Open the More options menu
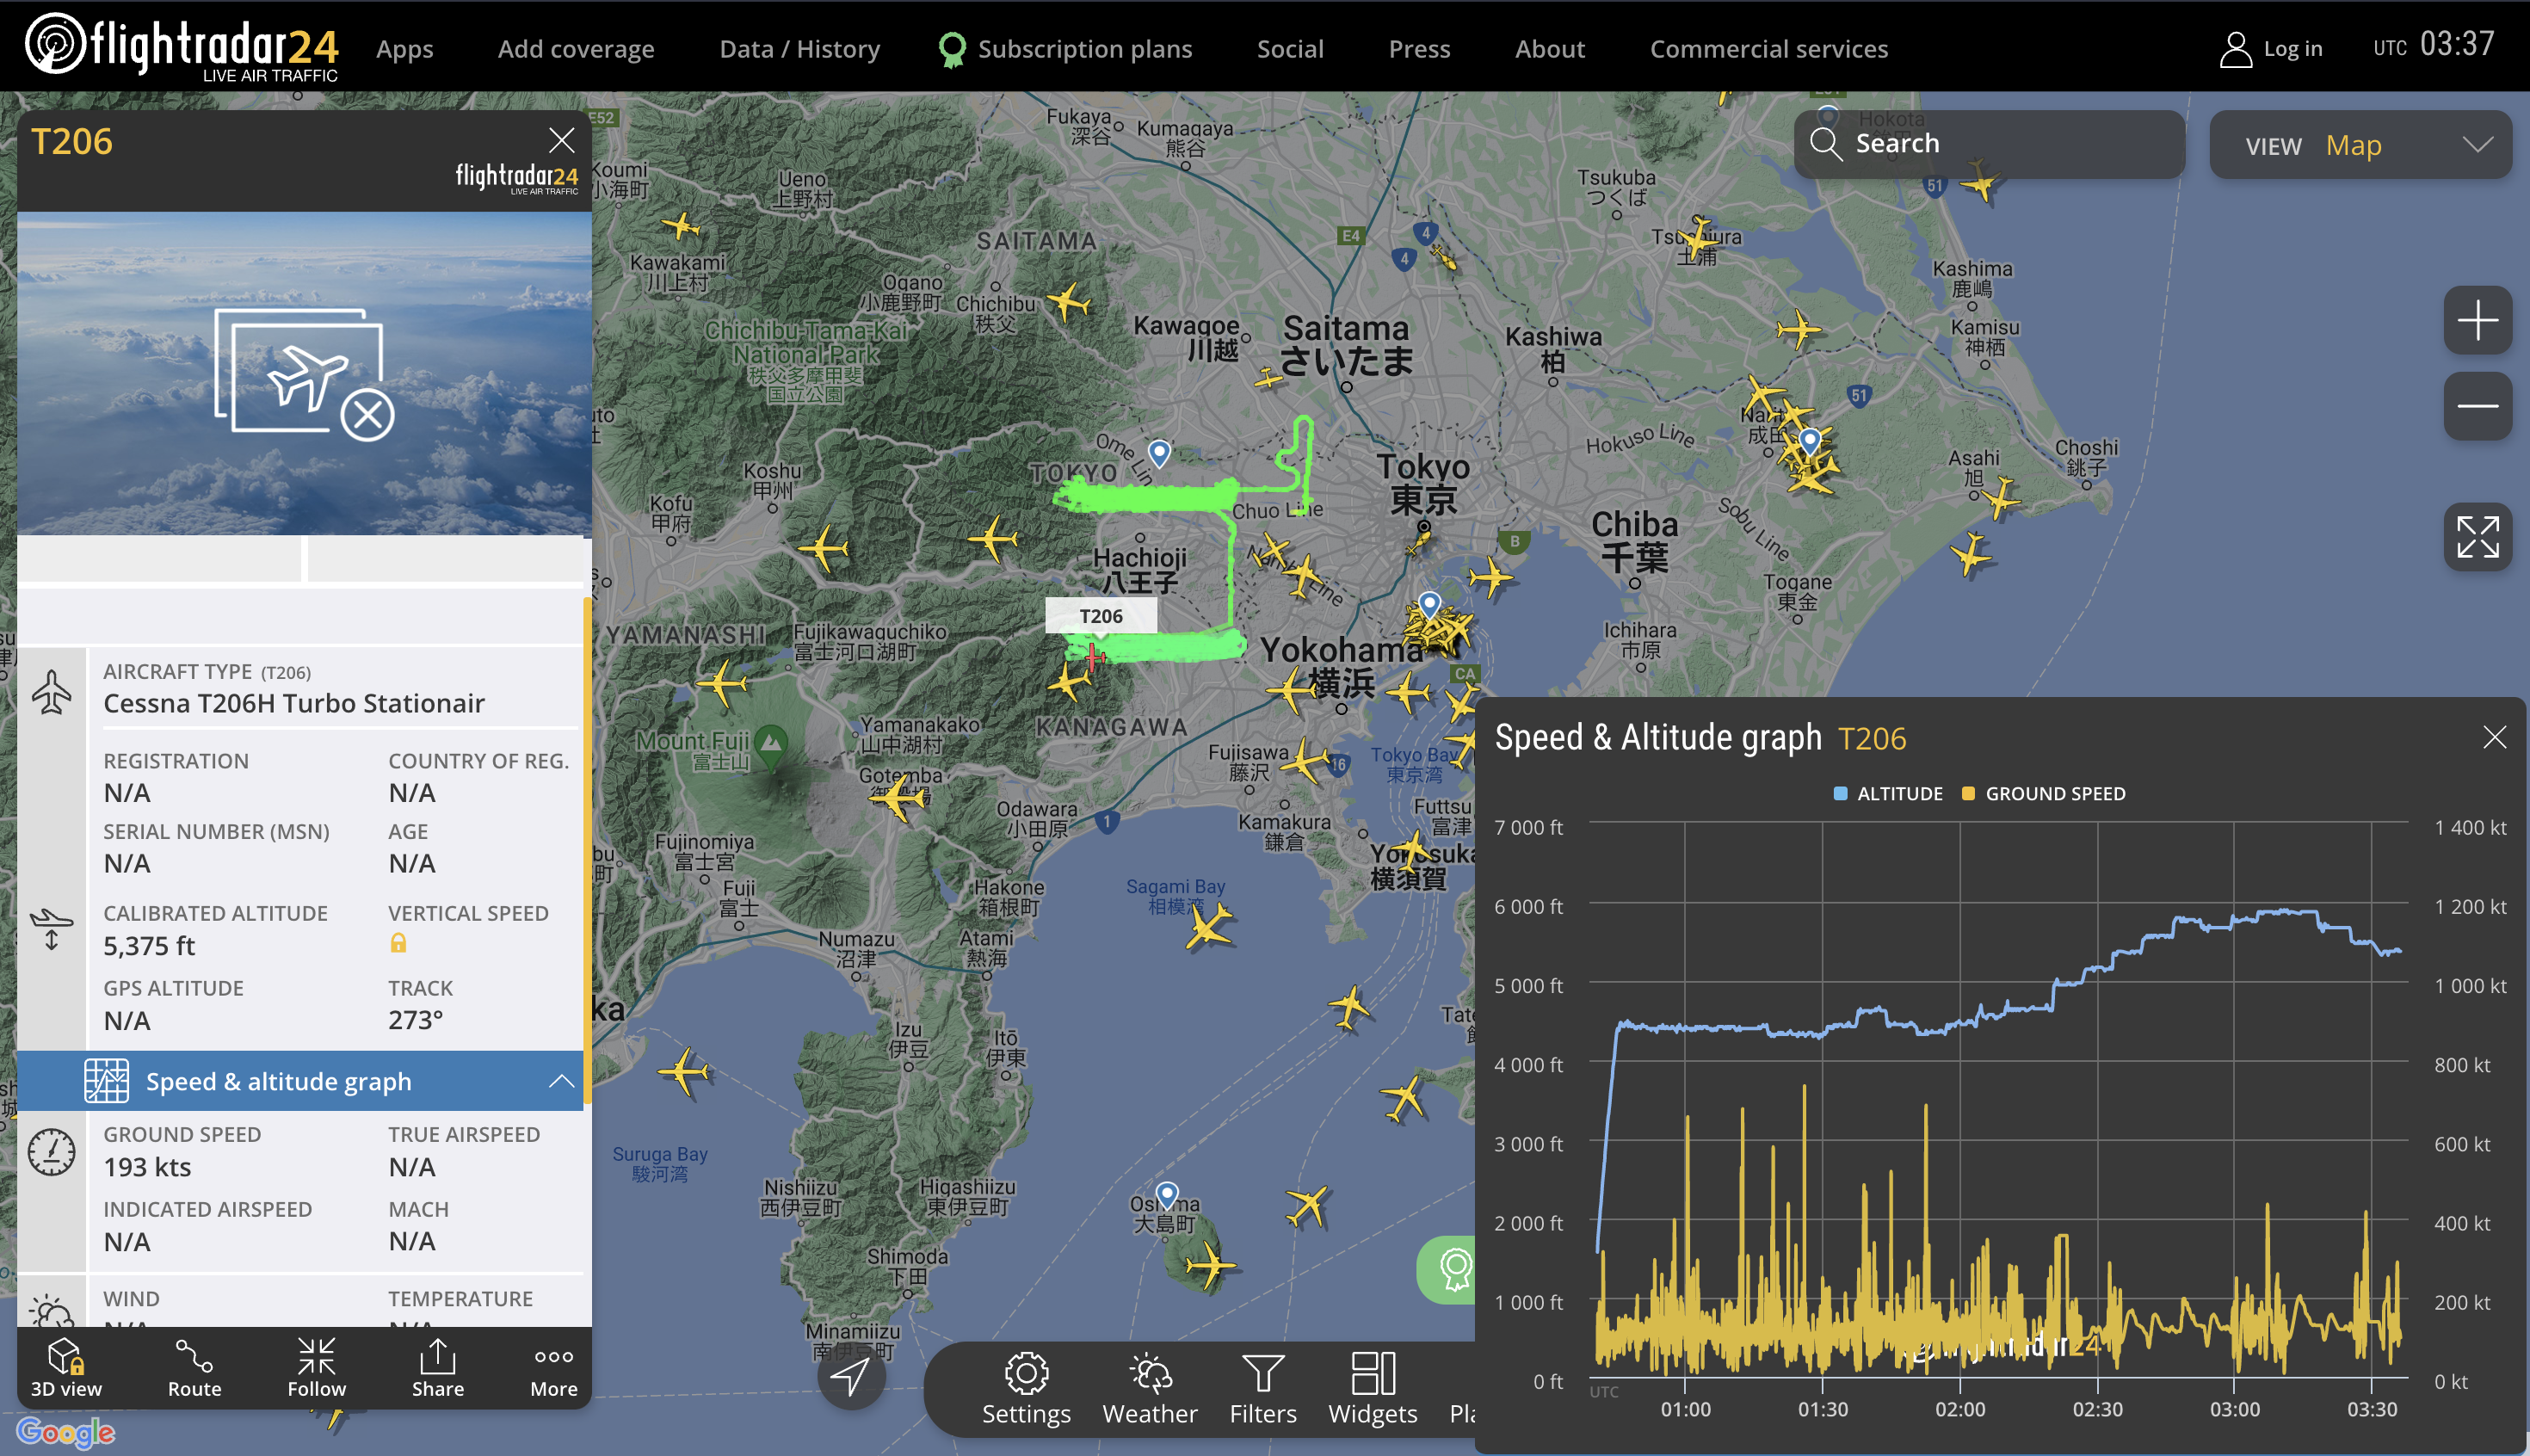This screenshot has width=2530, height=1456. point(553,1367)
